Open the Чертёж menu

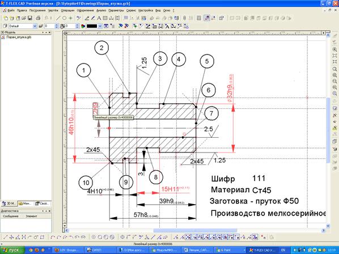53,10
